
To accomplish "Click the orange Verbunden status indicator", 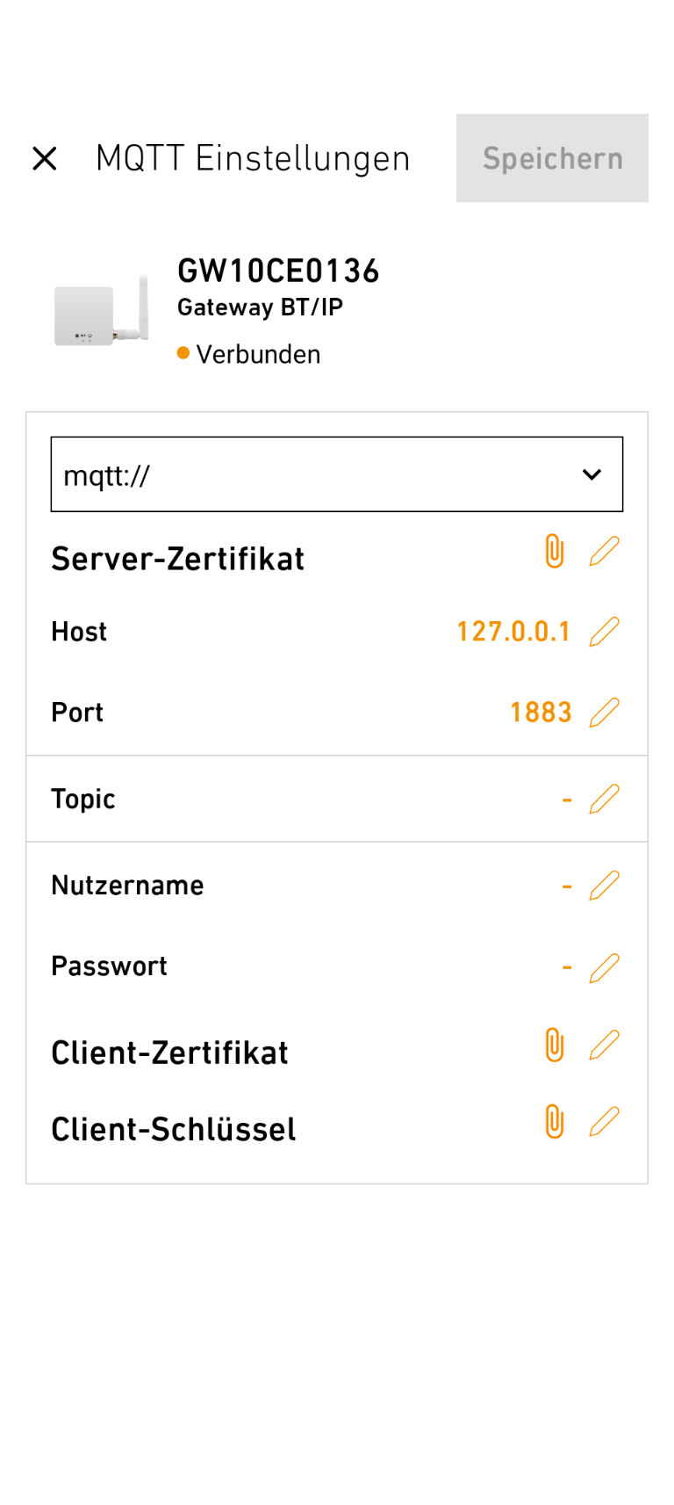I will point(183,353).
